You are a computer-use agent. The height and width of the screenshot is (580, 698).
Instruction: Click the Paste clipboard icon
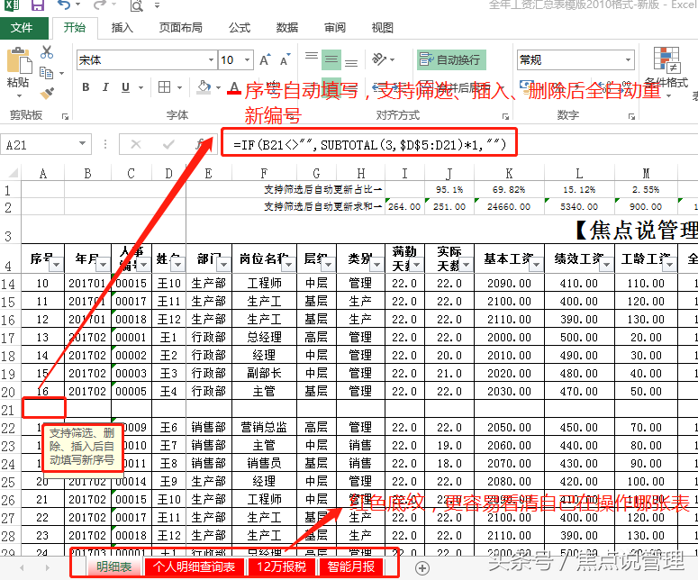(x=19, y=60)
